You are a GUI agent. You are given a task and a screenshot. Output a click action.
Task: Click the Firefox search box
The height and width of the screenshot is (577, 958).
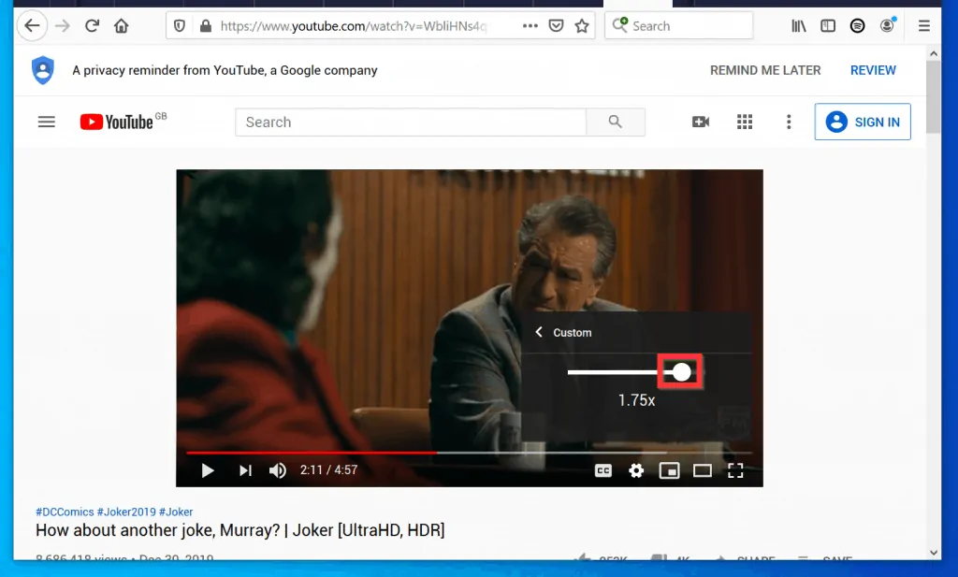678,26
